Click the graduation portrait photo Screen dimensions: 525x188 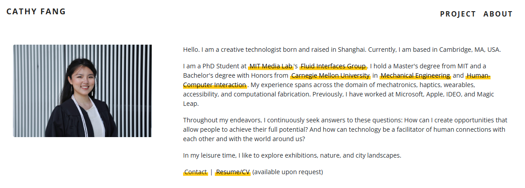click(82, 91)
